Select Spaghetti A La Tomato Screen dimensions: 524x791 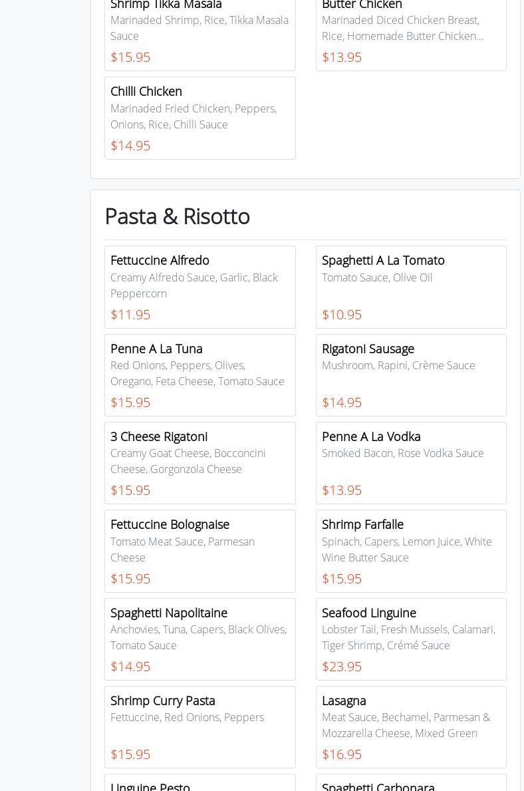coord(411,287)
